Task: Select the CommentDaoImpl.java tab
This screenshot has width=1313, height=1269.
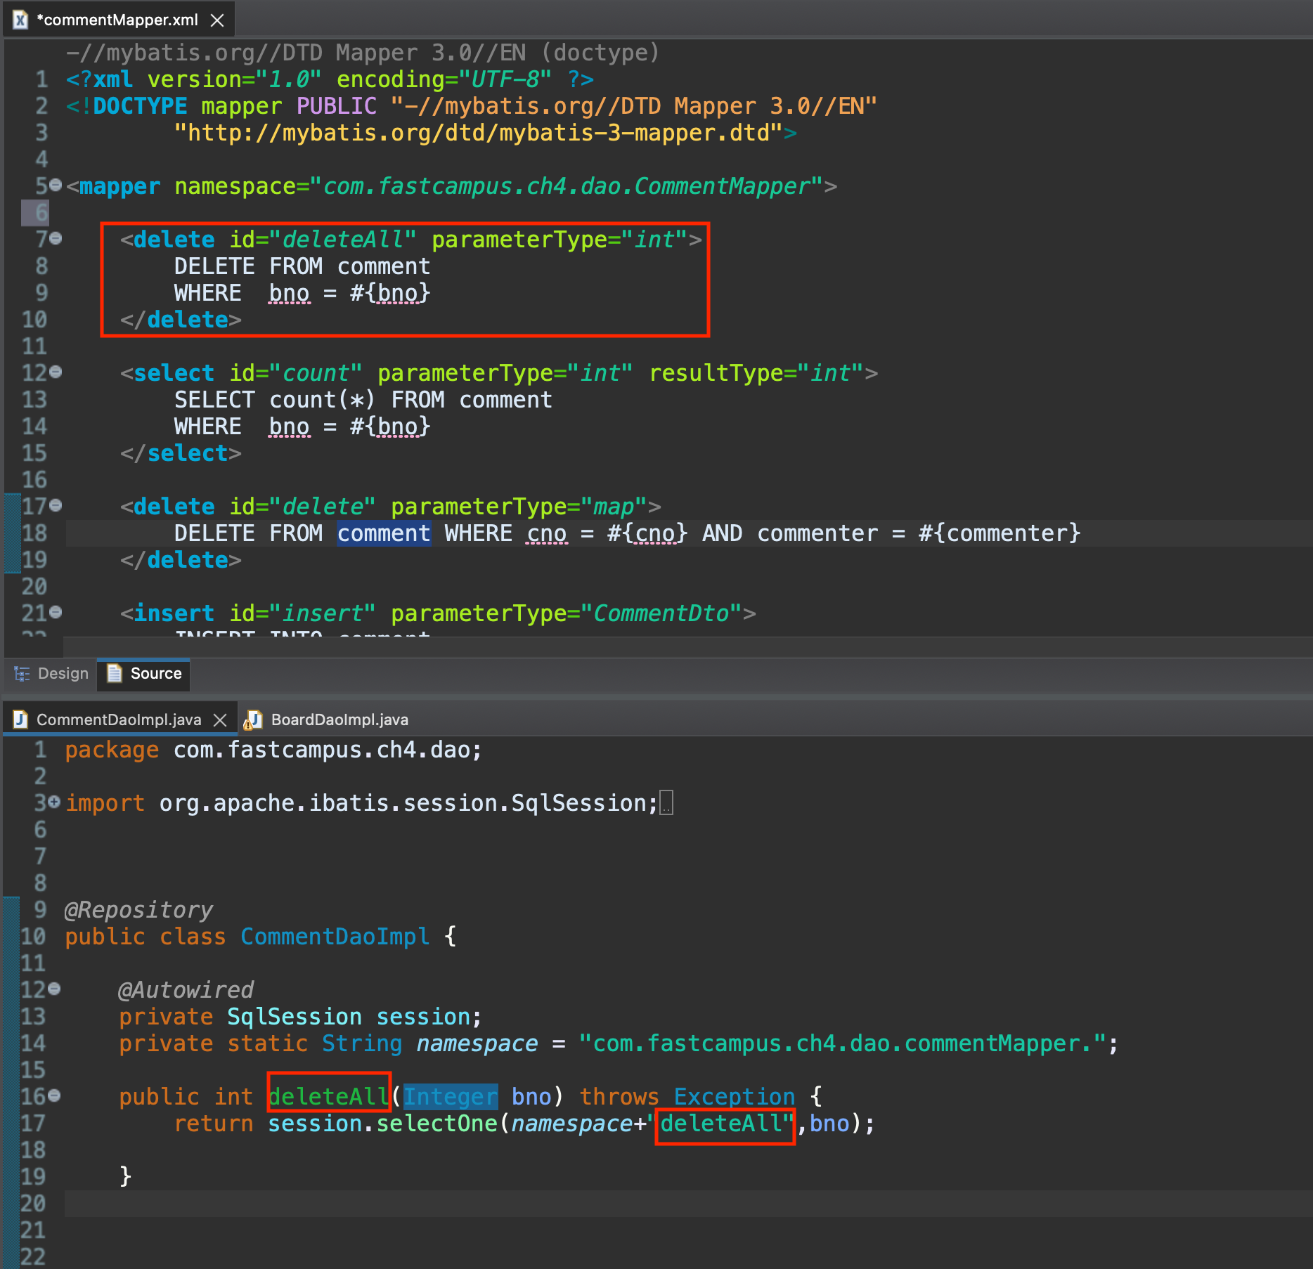Action: pos(119,720)
